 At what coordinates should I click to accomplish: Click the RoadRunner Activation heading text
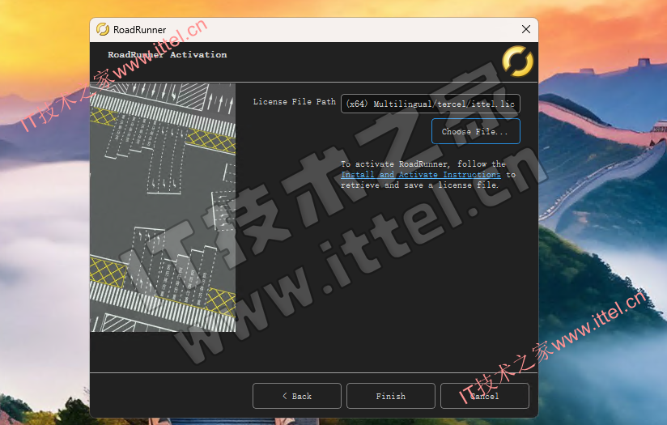coord(168,54)
